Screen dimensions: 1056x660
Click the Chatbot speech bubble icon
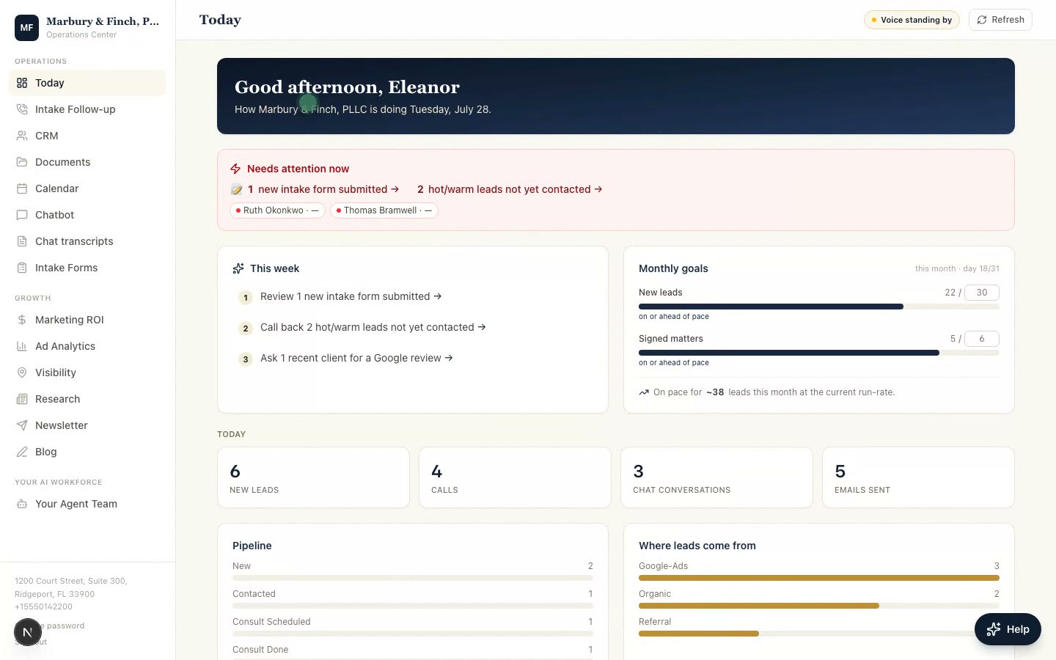(22, 215)
